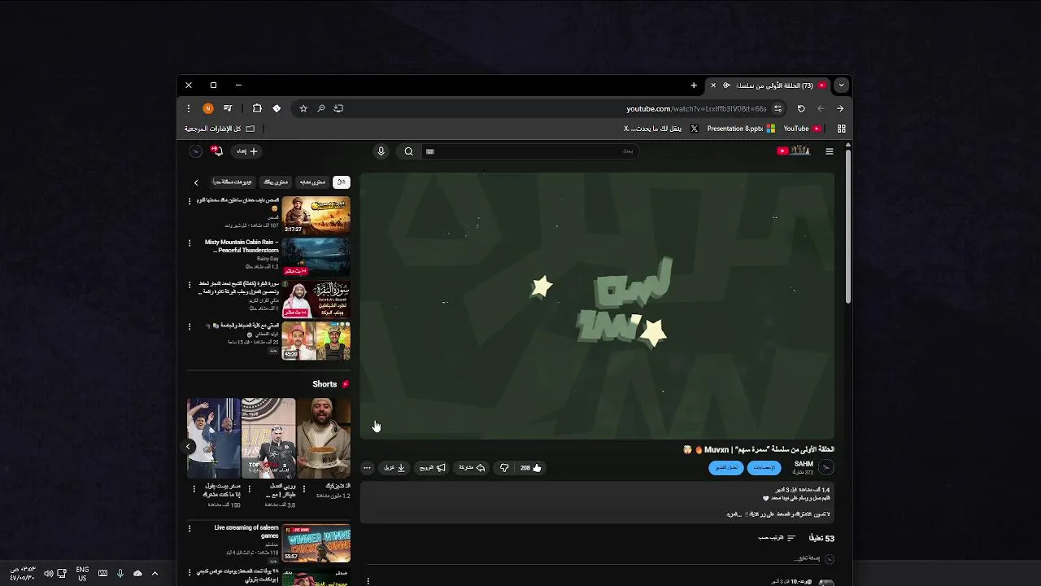Open the Winner Winner 55:57 video thumbnail
1041x586 pixels.
point(316,543)
